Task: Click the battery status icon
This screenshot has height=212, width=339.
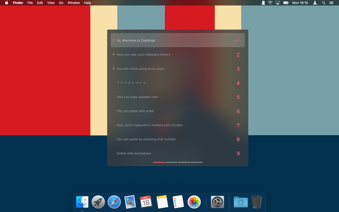Action: point(286,3)
